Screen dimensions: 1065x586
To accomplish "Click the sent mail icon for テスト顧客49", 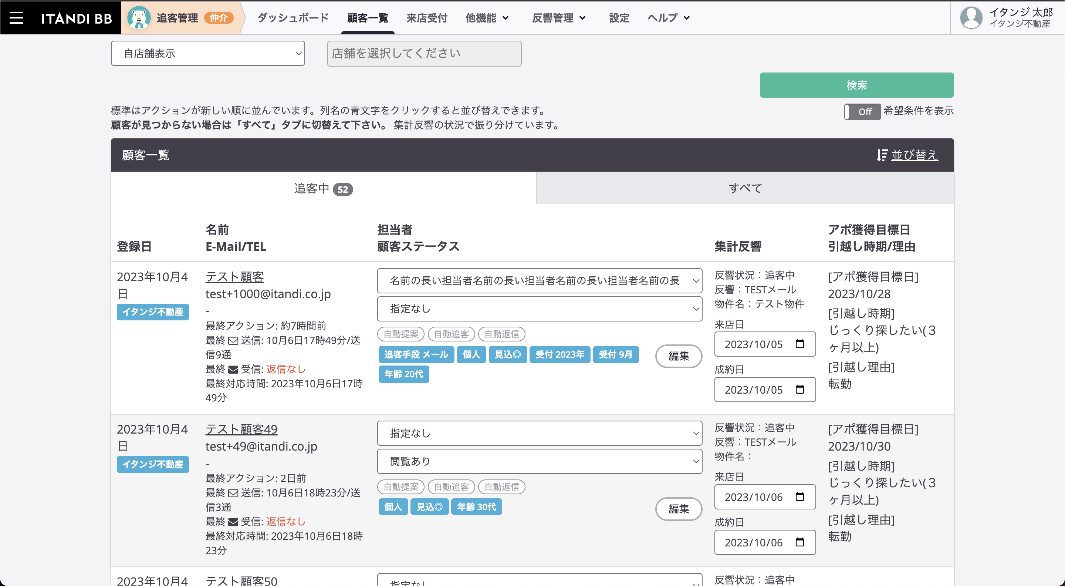I will 233,493.
